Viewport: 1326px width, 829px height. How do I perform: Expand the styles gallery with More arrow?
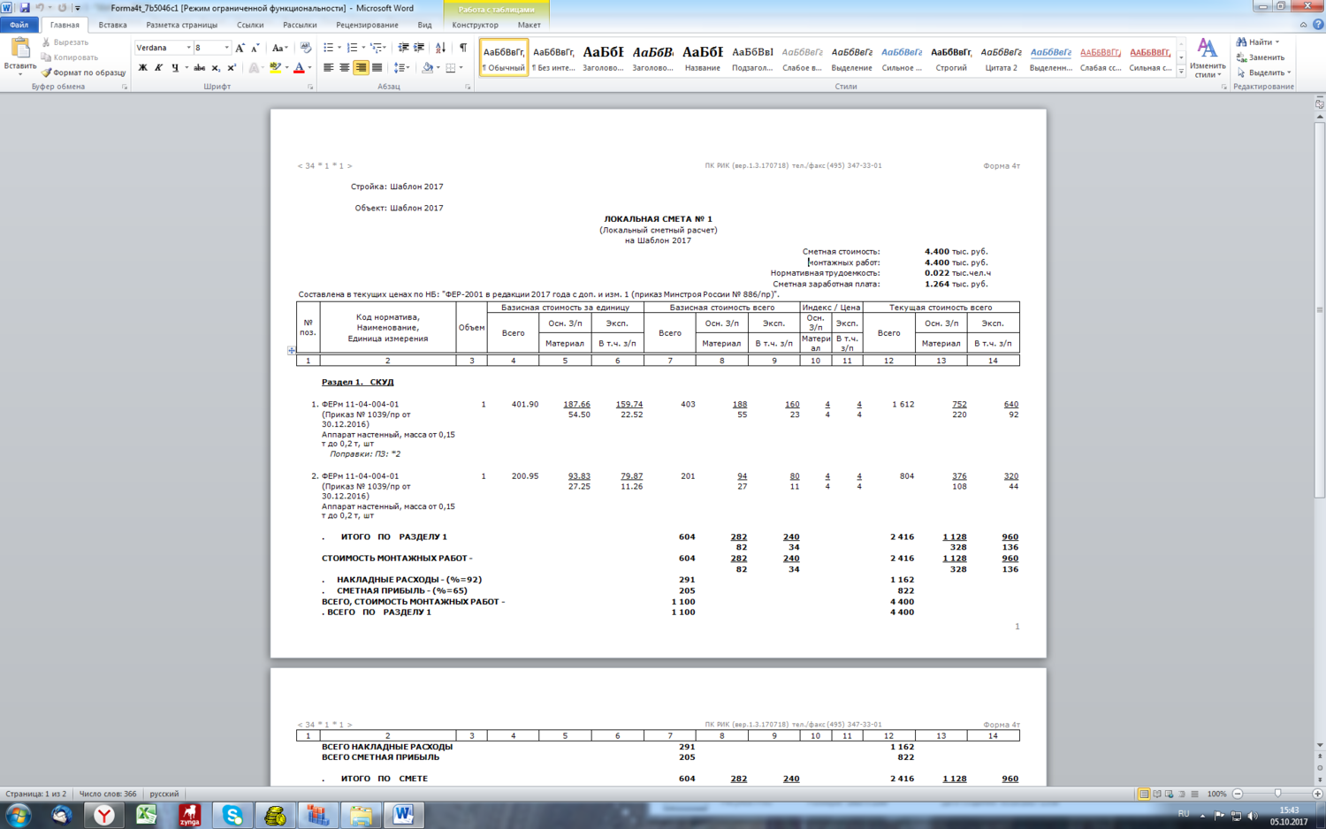[x=1181, y=72]
